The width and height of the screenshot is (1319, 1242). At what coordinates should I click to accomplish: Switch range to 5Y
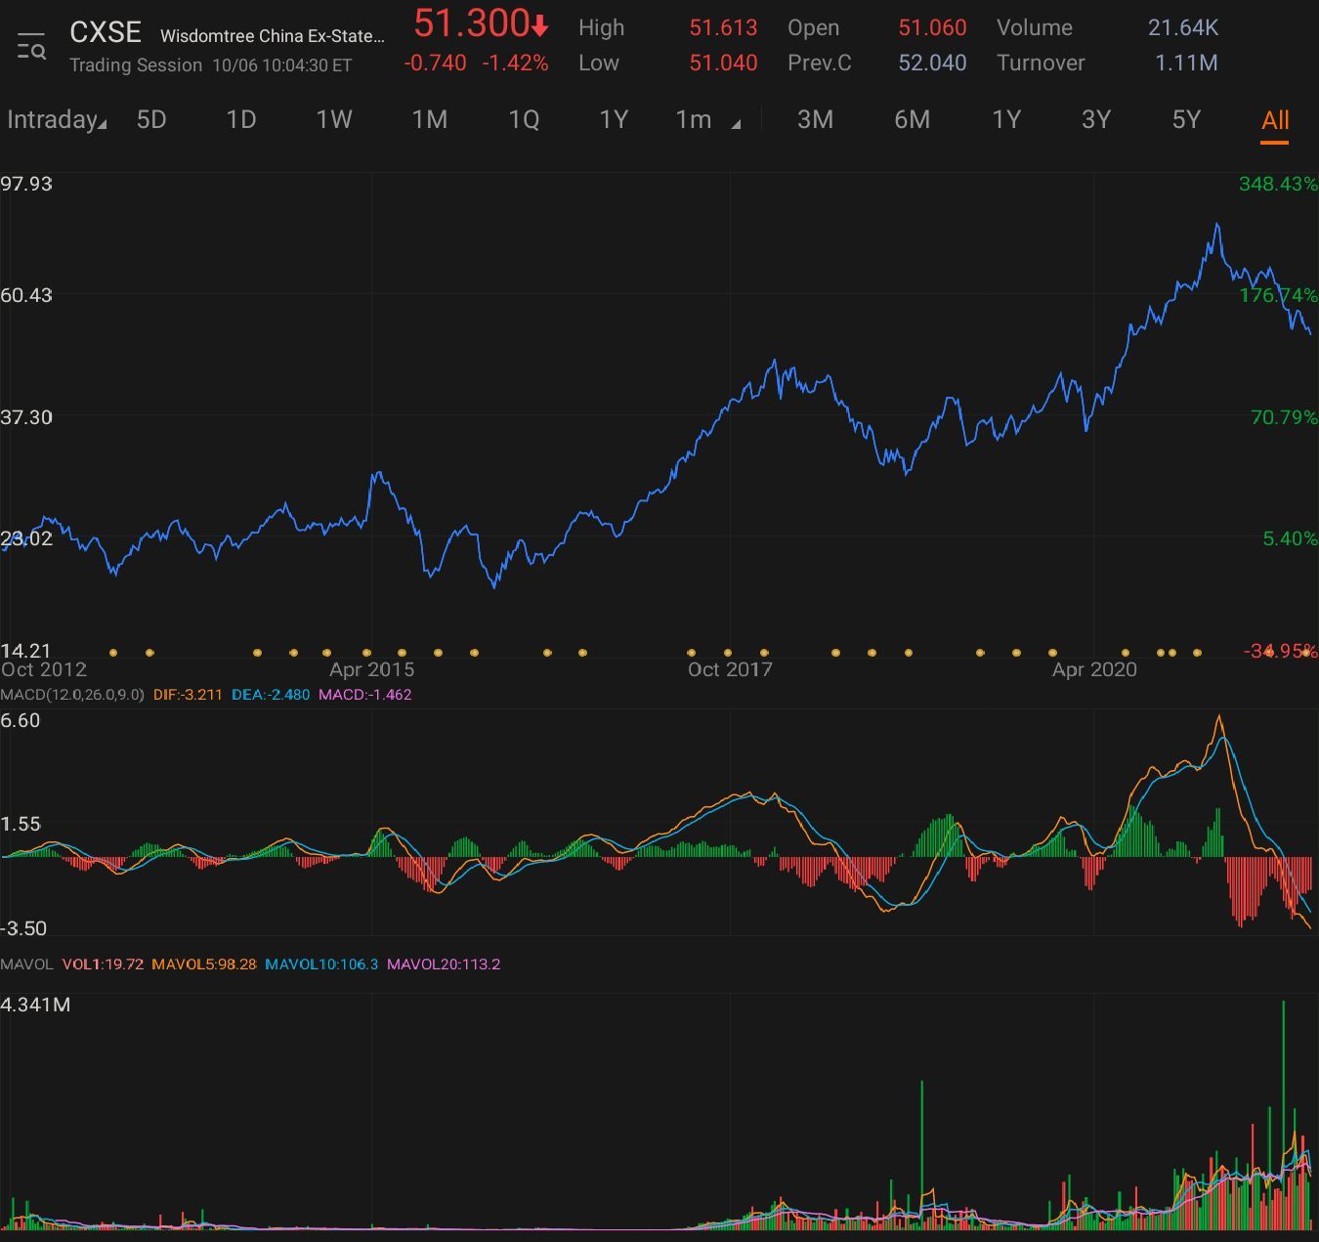click(x=1186, y=120)
